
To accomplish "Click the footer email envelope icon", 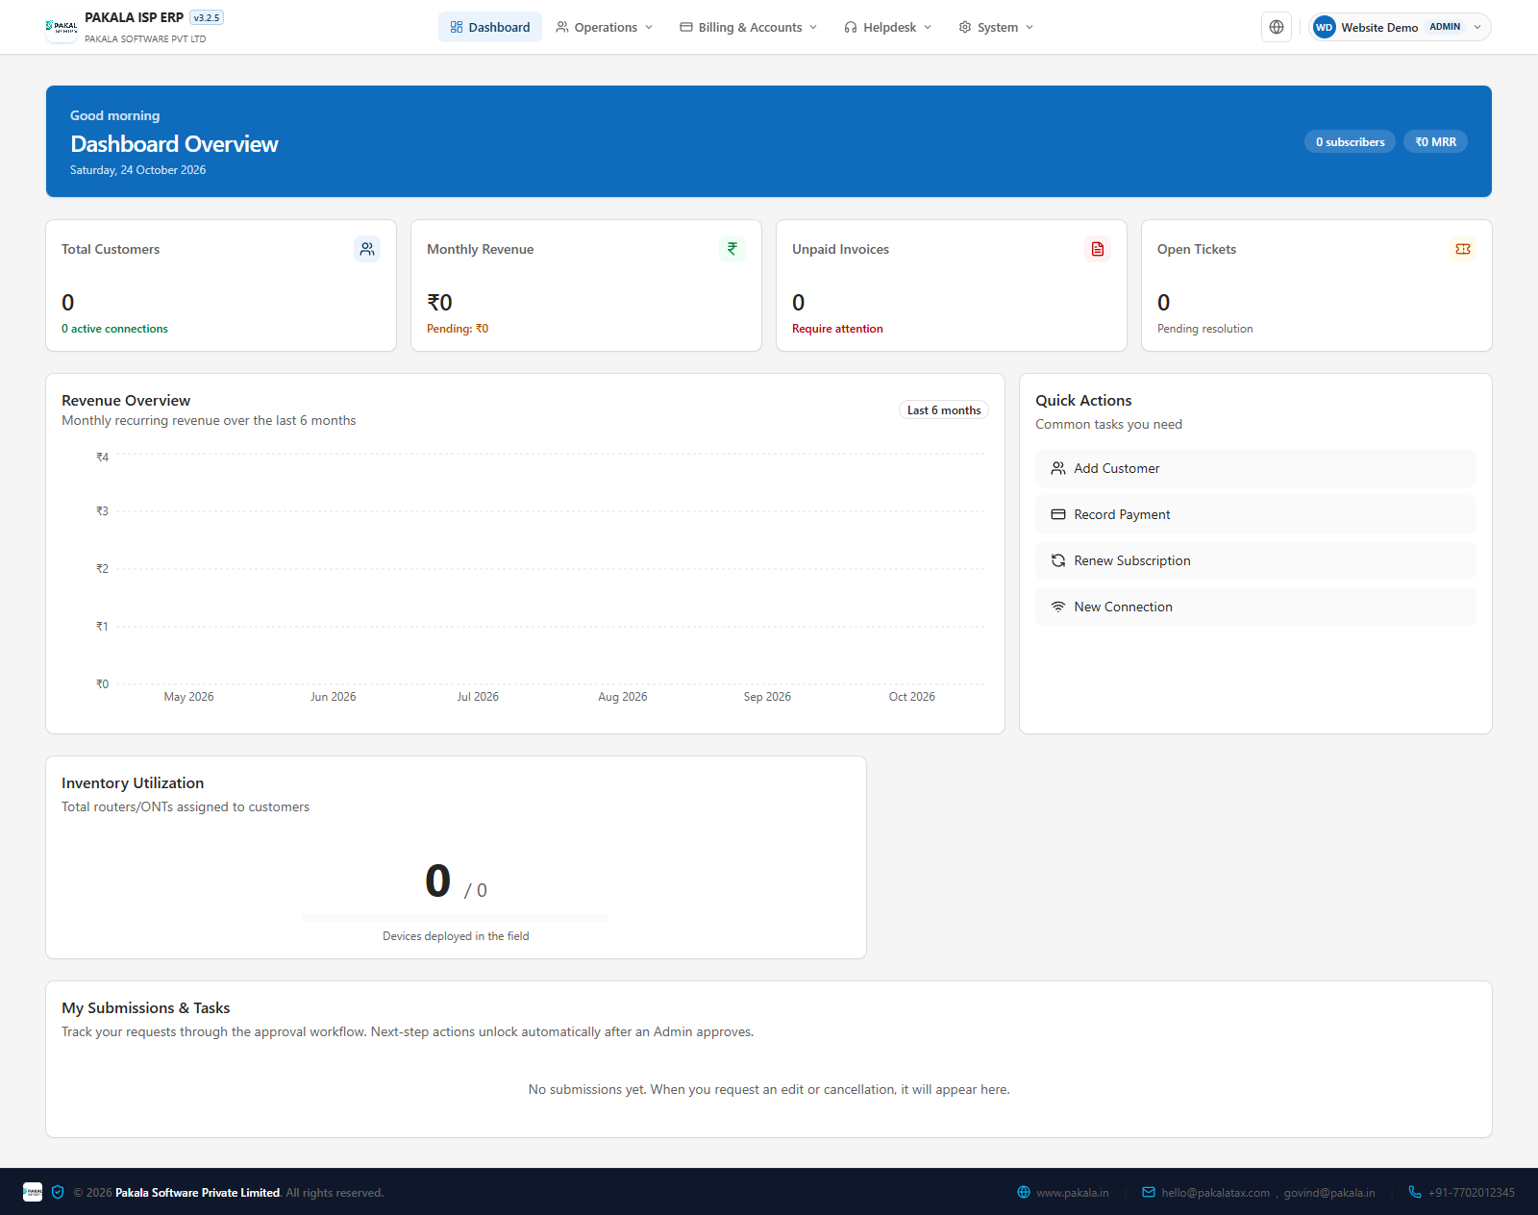I will click(1149, 1192).
